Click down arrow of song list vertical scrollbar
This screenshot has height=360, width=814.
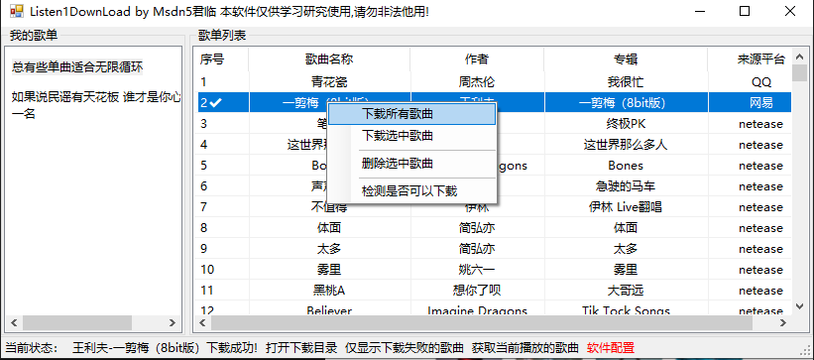pyautogui.click(x=799, y=306)
